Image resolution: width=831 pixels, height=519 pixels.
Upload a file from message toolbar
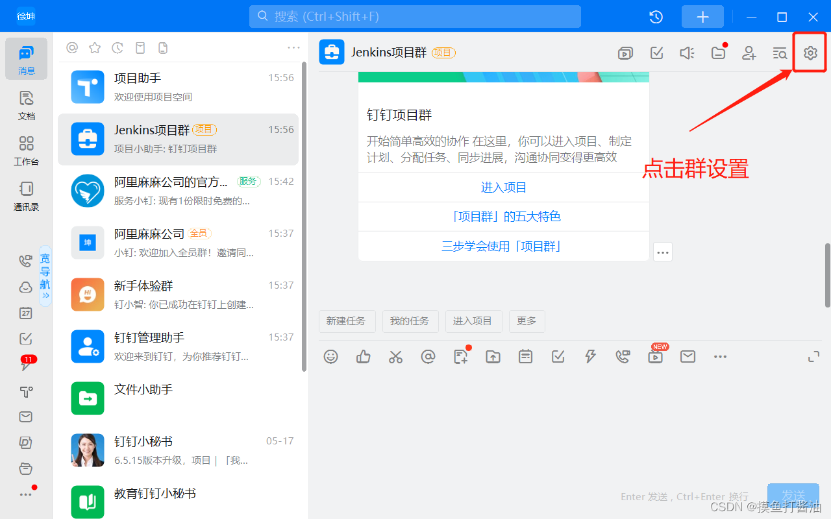[493, 356]
